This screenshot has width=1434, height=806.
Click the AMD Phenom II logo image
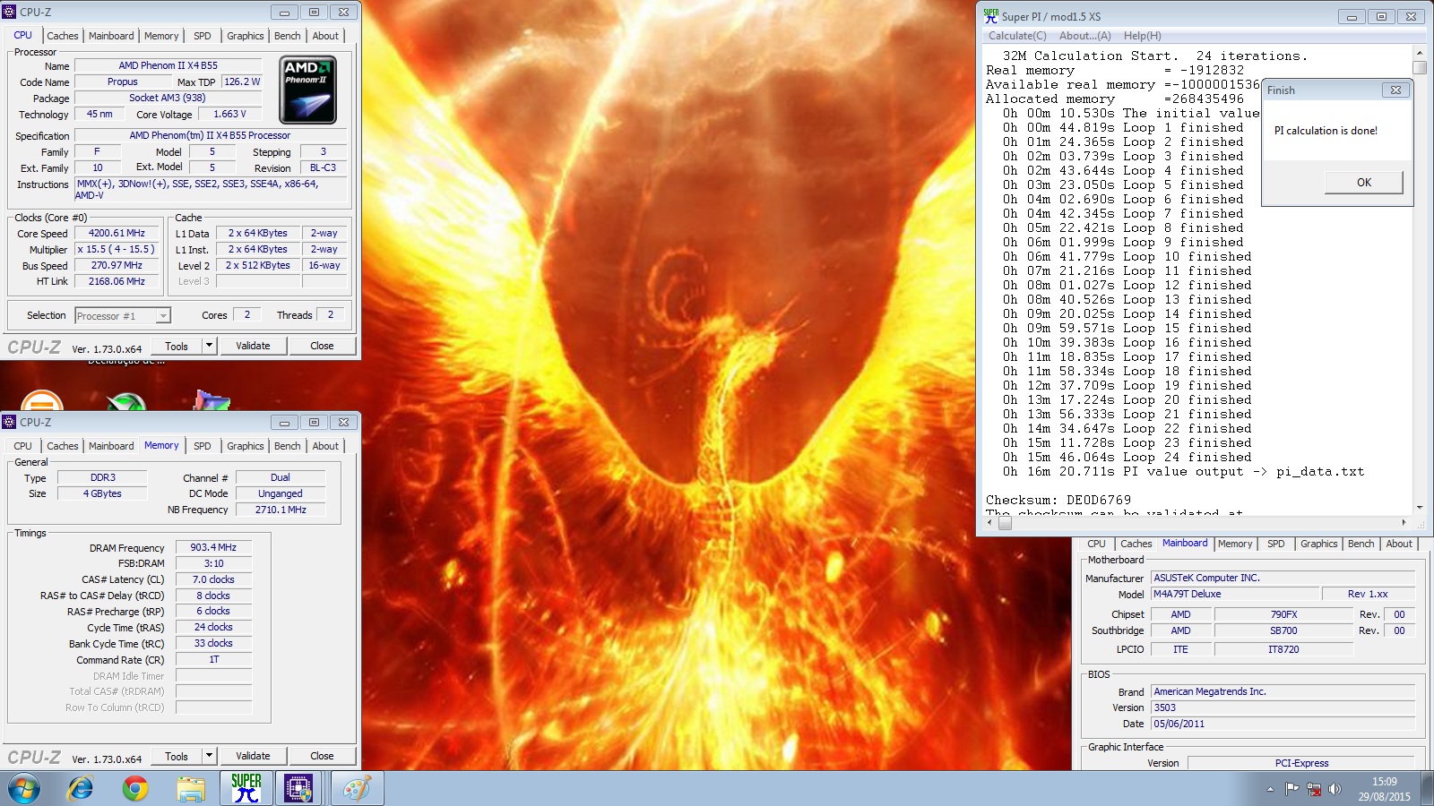307,90
